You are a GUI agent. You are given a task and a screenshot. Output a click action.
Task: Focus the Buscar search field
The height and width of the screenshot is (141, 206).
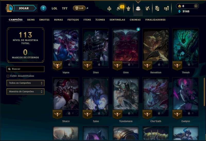(x=25, y=69)
